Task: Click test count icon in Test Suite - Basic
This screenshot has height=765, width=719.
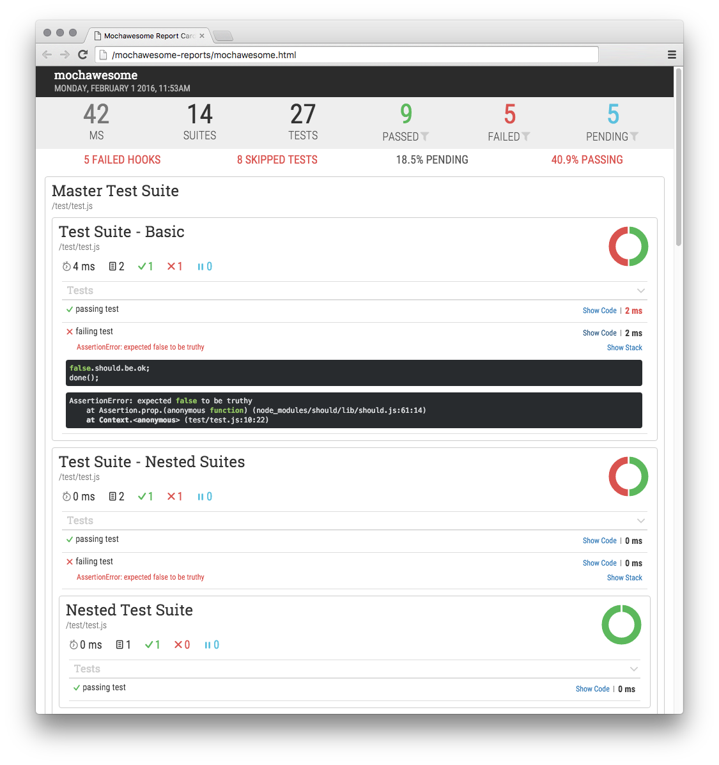Action: [112, 267]
